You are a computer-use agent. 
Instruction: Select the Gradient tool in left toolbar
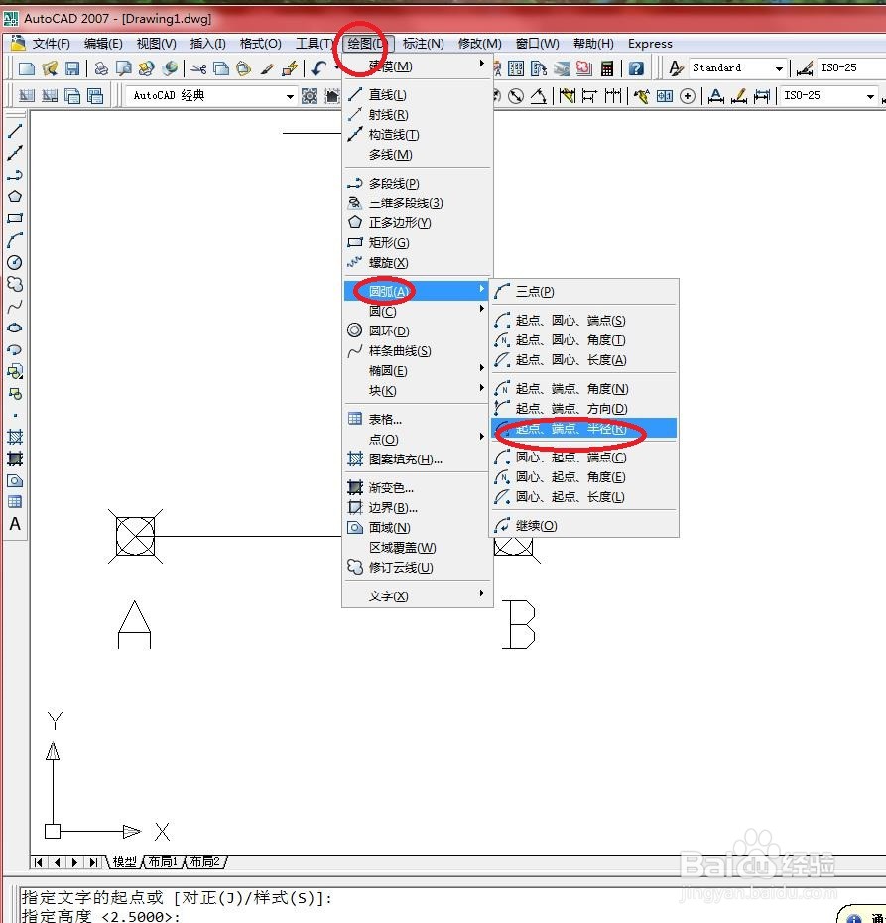[15, 459]
